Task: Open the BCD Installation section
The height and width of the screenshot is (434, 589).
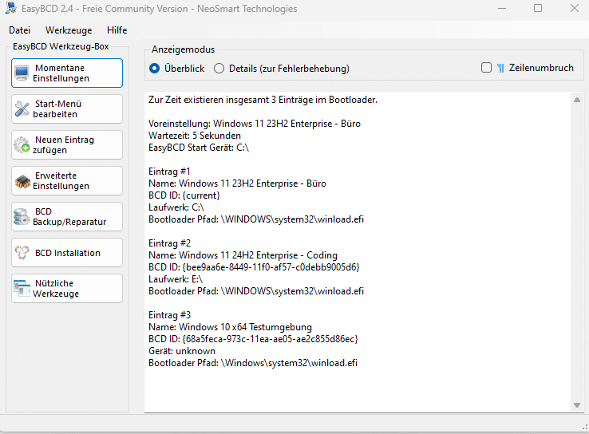Action: tap(67, 253)
